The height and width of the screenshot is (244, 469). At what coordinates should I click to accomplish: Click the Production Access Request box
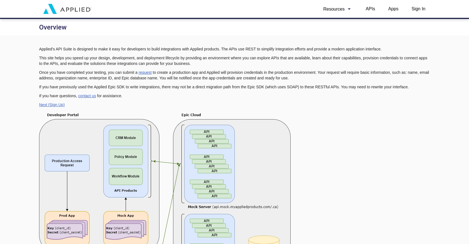point(67,163)
